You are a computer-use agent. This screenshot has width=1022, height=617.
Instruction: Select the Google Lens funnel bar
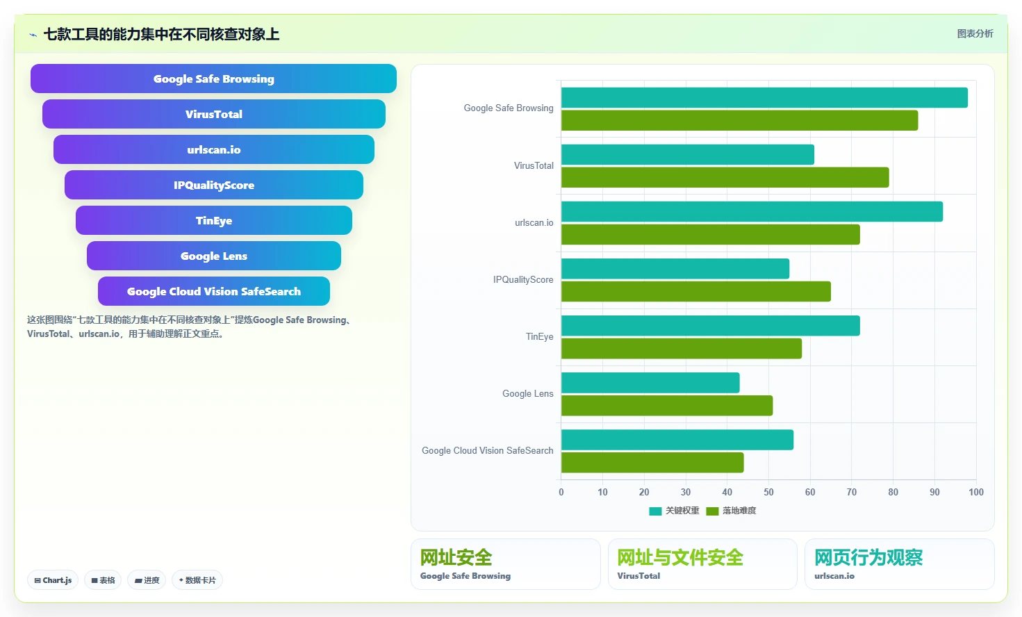click(213, 256)
